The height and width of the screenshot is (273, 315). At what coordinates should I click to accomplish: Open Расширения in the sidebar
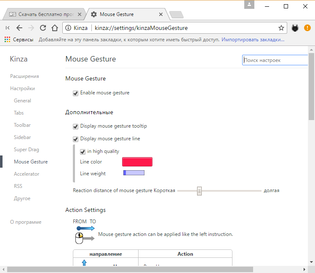click(24, 76)
